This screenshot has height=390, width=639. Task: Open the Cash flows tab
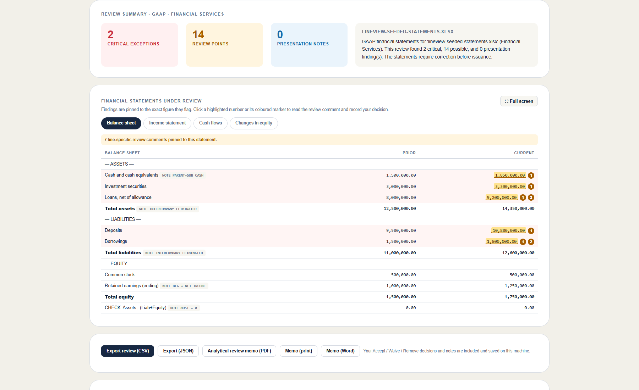click(211, 123)
